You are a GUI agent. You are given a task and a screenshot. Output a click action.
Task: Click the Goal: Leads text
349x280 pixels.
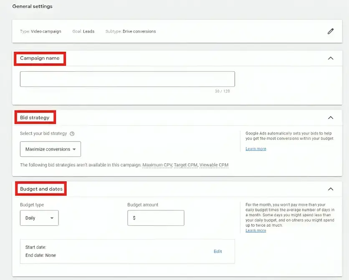tap(83, 31)
